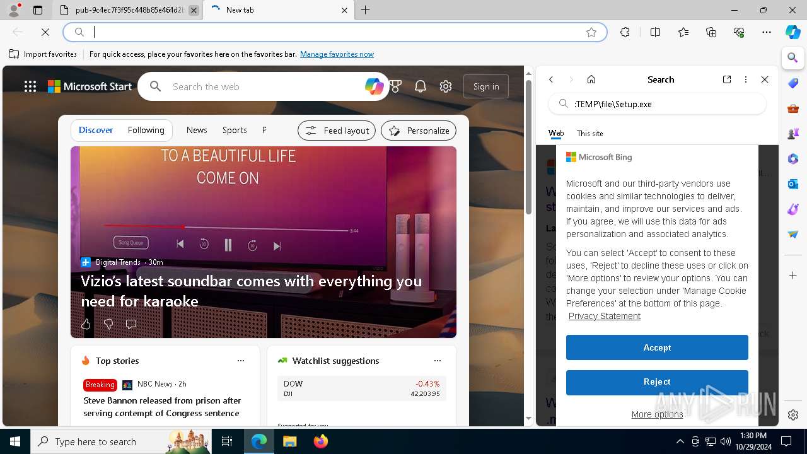
Task: Select the This site tab
Action: pos(590,133)
